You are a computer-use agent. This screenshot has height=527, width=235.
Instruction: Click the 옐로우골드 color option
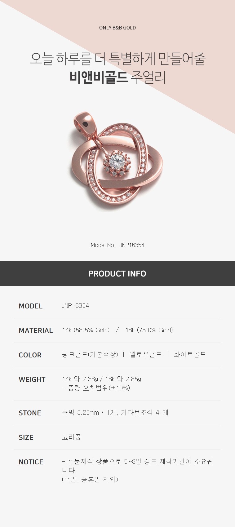145,355
